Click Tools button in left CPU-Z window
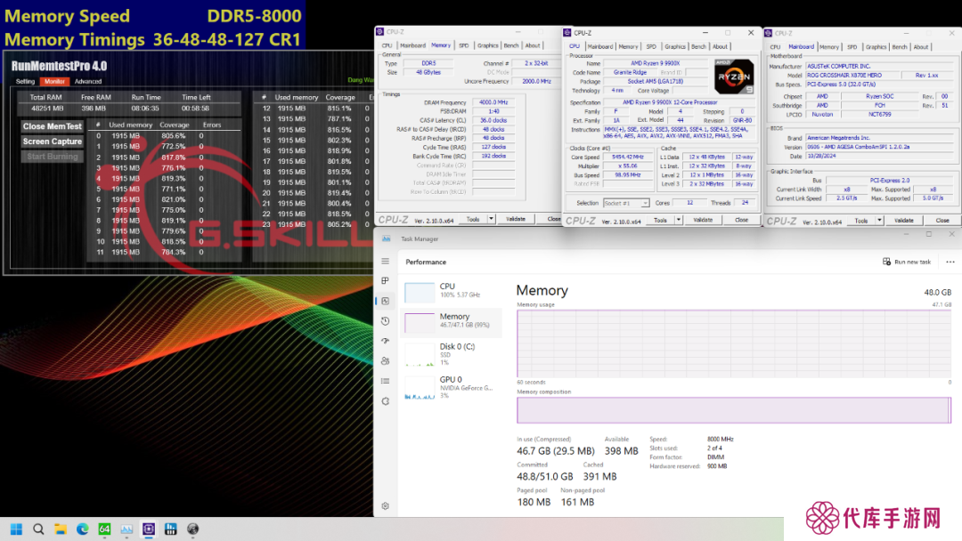This screenshot has height=541, width=962. (x=473, y=219)
